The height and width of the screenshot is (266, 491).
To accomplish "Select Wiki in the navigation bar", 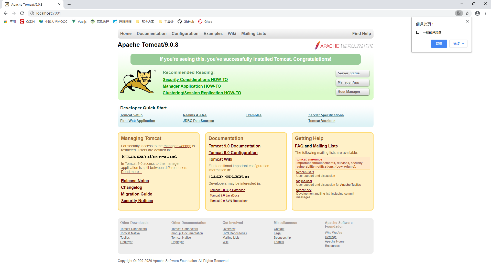I will pyautogui.click(x=232, y=33).
